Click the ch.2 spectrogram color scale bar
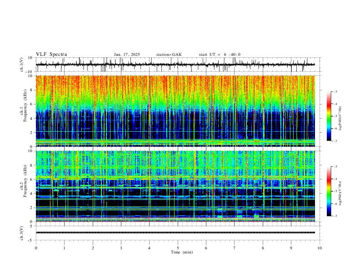Viewport: 360px width, 278px height. [329, 191]
